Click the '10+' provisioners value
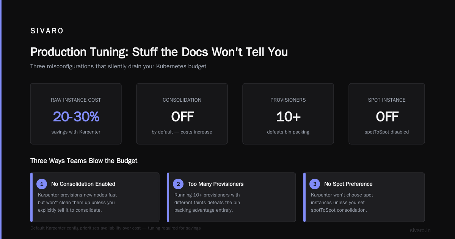 288,117
